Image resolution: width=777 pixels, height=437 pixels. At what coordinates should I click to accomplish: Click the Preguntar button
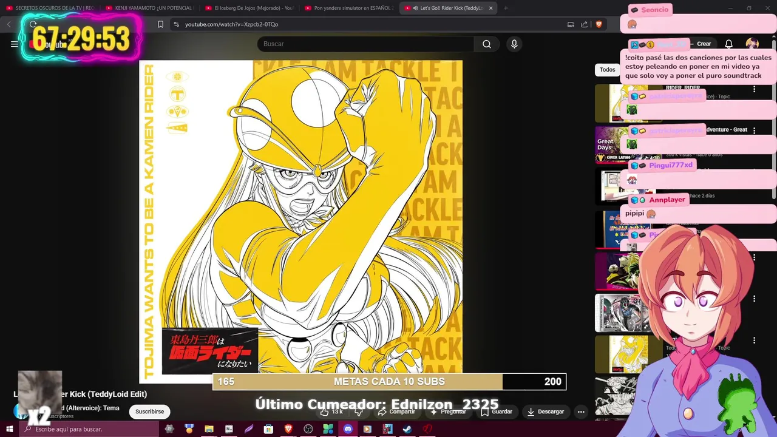click(448, 412)
